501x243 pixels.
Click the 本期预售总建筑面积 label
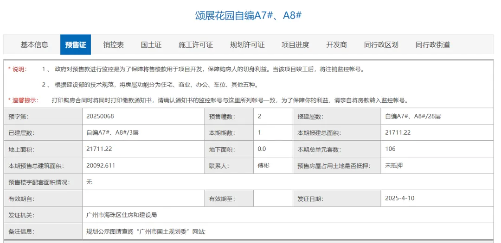point(37,166)
